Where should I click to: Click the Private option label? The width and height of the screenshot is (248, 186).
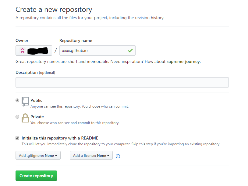[37, 117]
